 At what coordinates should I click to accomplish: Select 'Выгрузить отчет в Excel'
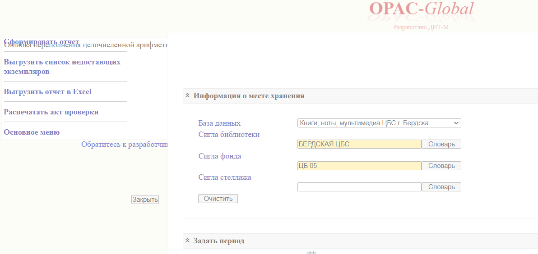[47, 91]
